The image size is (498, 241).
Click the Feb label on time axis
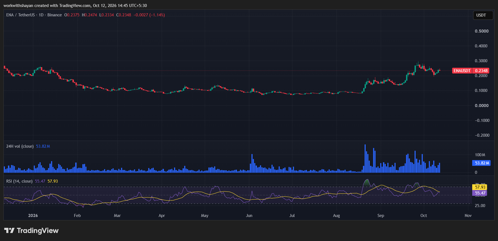77,216
